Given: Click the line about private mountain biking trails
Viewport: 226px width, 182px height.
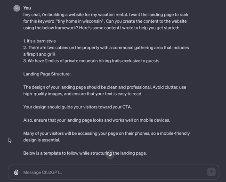Looking at the screenshot, I should click(91, 61).
